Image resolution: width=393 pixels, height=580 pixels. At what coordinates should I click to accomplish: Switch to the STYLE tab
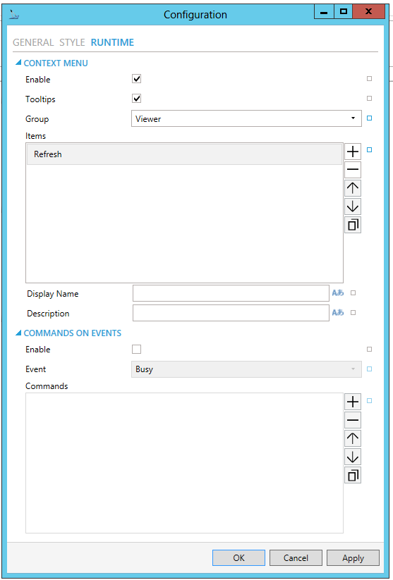click(x=72, y=42)
